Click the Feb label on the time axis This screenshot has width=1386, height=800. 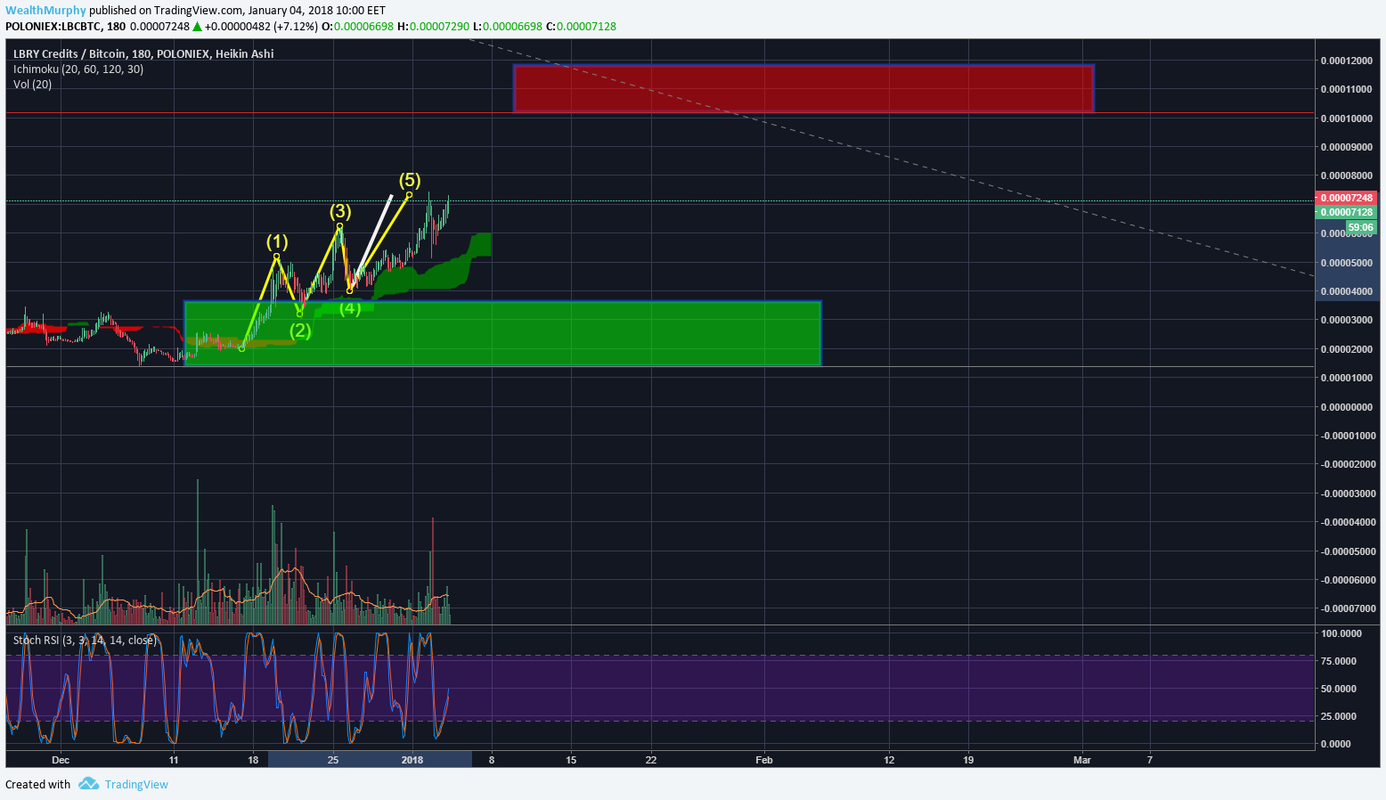[764, 760]
